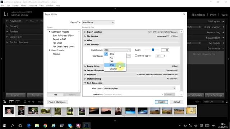Viewport: 230px width, 129px height.
Task: Open the After Export dropdown
Action: (x=139, y=89)
